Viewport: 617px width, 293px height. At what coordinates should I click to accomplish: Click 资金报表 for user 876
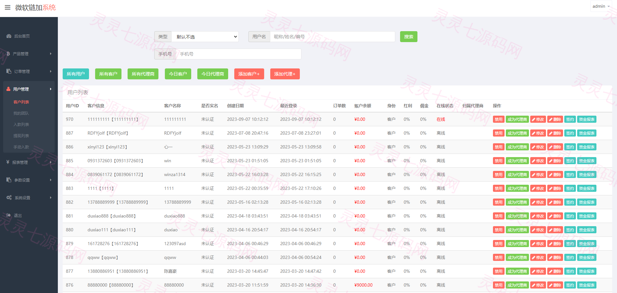tap(587, 285)
